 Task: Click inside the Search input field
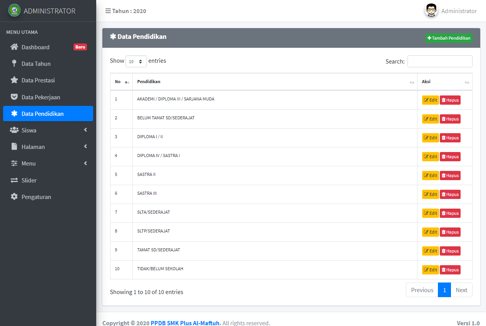click(439, 61)
